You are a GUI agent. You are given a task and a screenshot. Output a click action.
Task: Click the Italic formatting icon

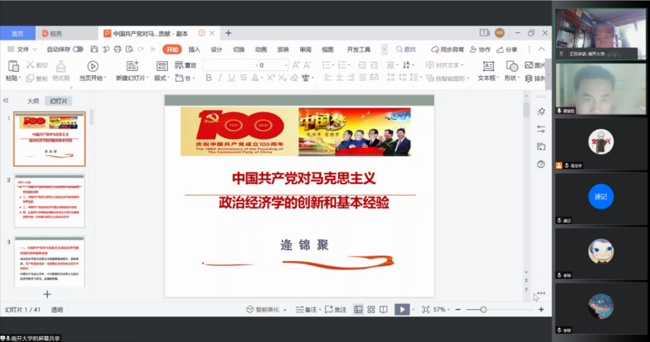click(220, 78)
